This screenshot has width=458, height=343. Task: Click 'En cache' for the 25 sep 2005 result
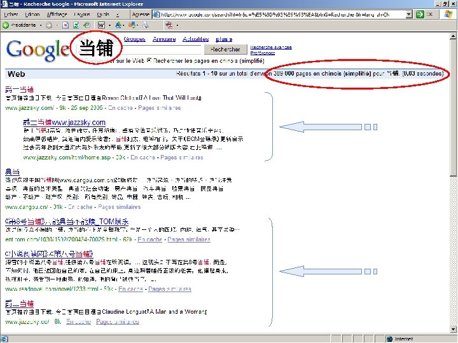click(120, 108)
